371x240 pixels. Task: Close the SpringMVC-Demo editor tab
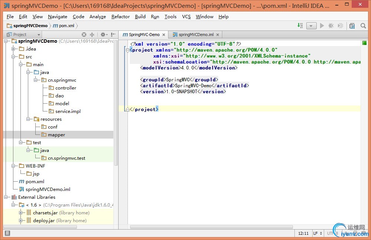tap(164, 35)
